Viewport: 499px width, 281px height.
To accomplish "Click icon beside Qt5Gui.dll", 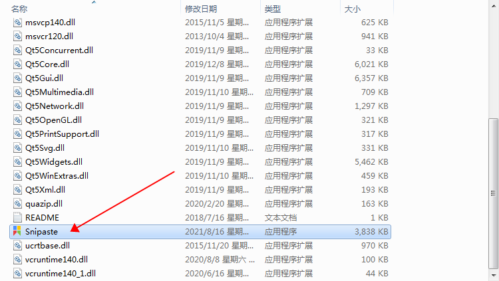I will pyautogui.click(x=17, y=78).
